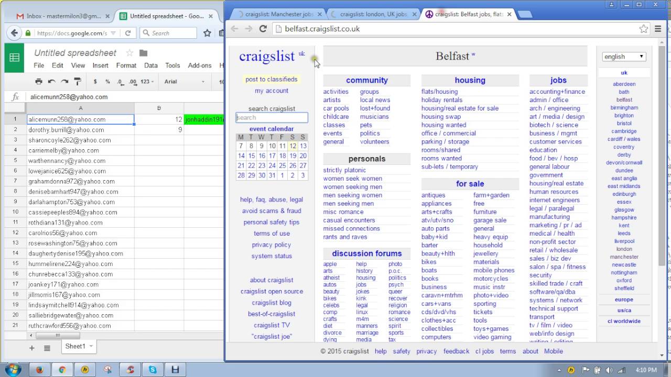Open avoid scams & fraud link
Screen dimensions: 671x377
272,211
